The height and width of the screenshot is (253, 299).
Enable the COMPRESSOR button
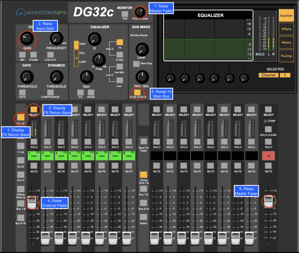pos(50,92)
